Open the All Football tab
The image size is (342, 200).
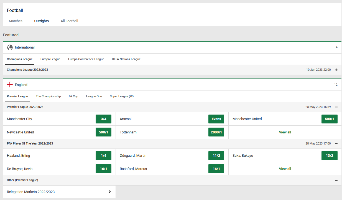coord(69,21)
